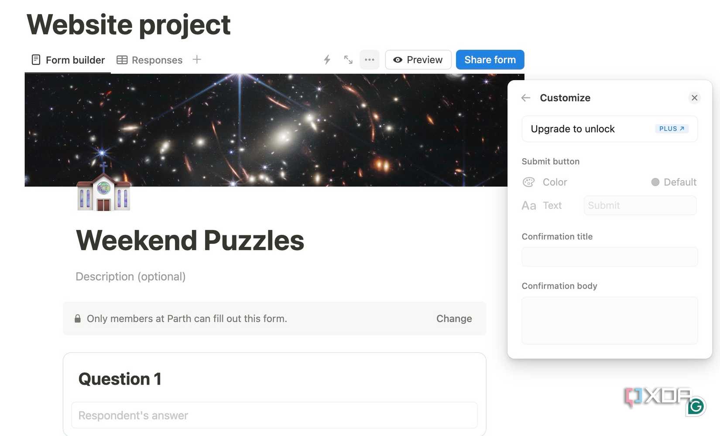Click the Grammarly icon

[x=696, y=406]
